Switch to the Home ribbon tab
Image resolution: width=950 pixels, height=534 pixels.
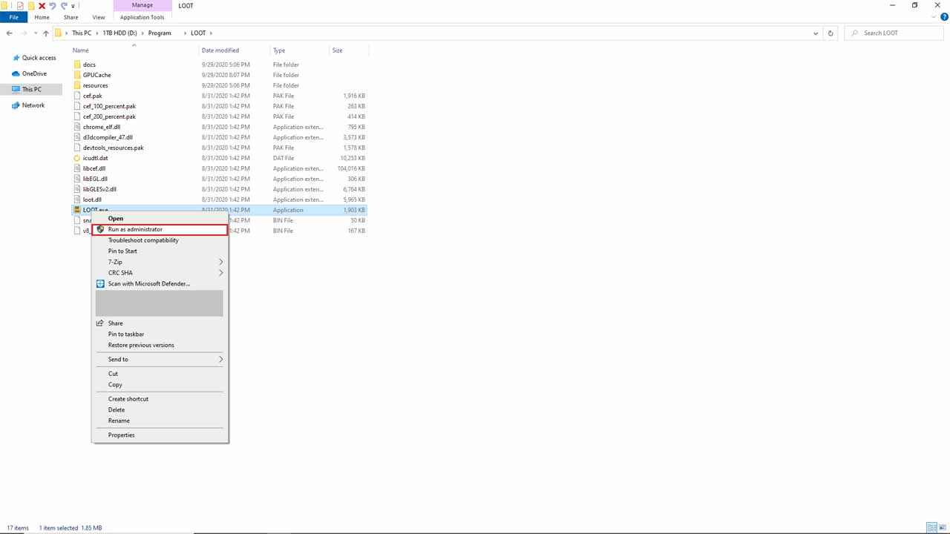coord(42,17)
